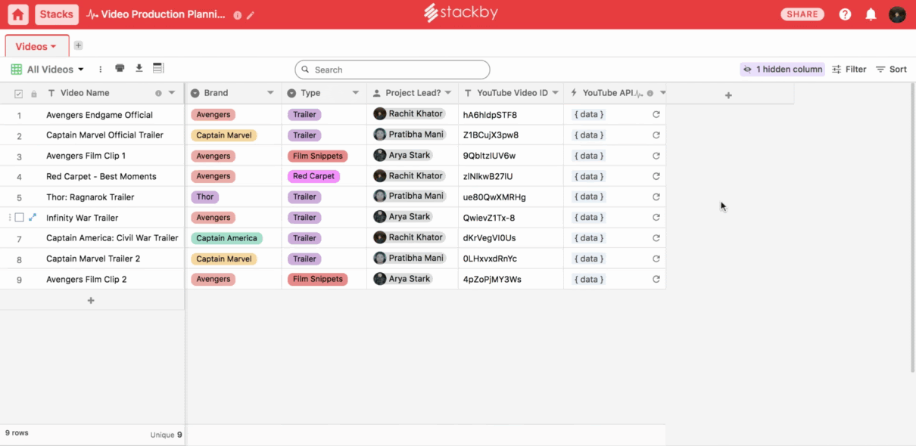Open the YouTube API column dropdown arrow
This screenshot has height=446, width=916.
[x=663, y=93]
